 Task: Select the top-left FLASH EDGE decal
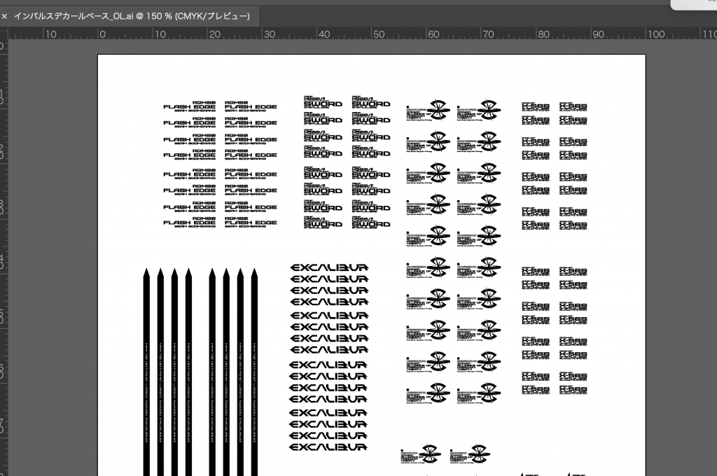[x=189, y=106]
